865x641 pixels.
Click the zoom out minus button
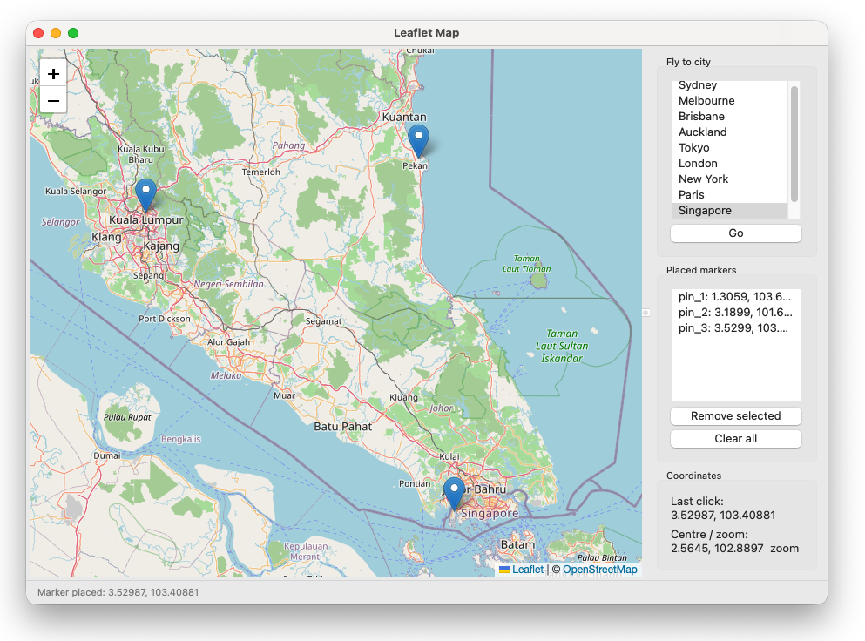click(x=53, y=101)
